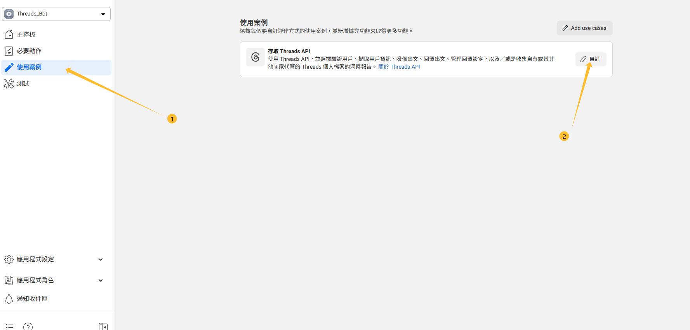
Task: Go to 主控板 dashboard home icon
Action: point(9,35)
